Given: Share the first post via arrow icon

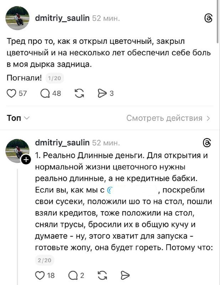Looking at the screenshot, I should click(102, 93).
